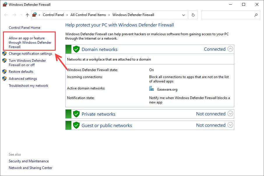Image resolution: width=264 pixels, height=176 pixels.
Task: Click Not connected status for Guest or public networks
Action: click(x=211, y=125)
